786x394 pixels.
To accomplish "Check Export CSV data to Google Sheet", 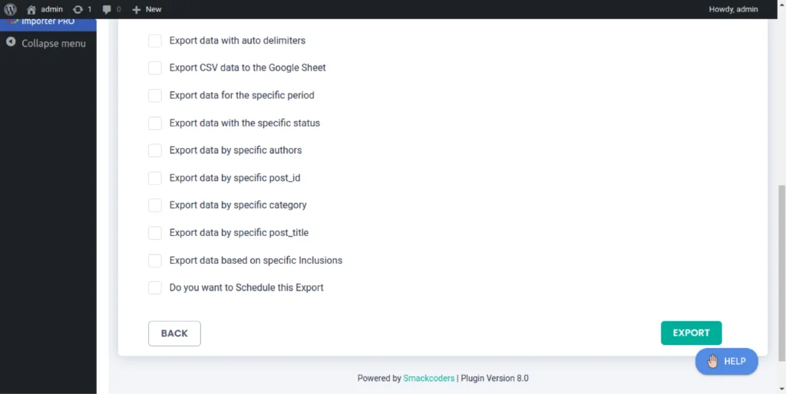I will pos(155,68).
